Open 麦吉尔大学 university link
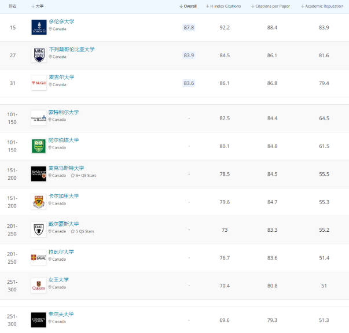 (x=61, y=77)
